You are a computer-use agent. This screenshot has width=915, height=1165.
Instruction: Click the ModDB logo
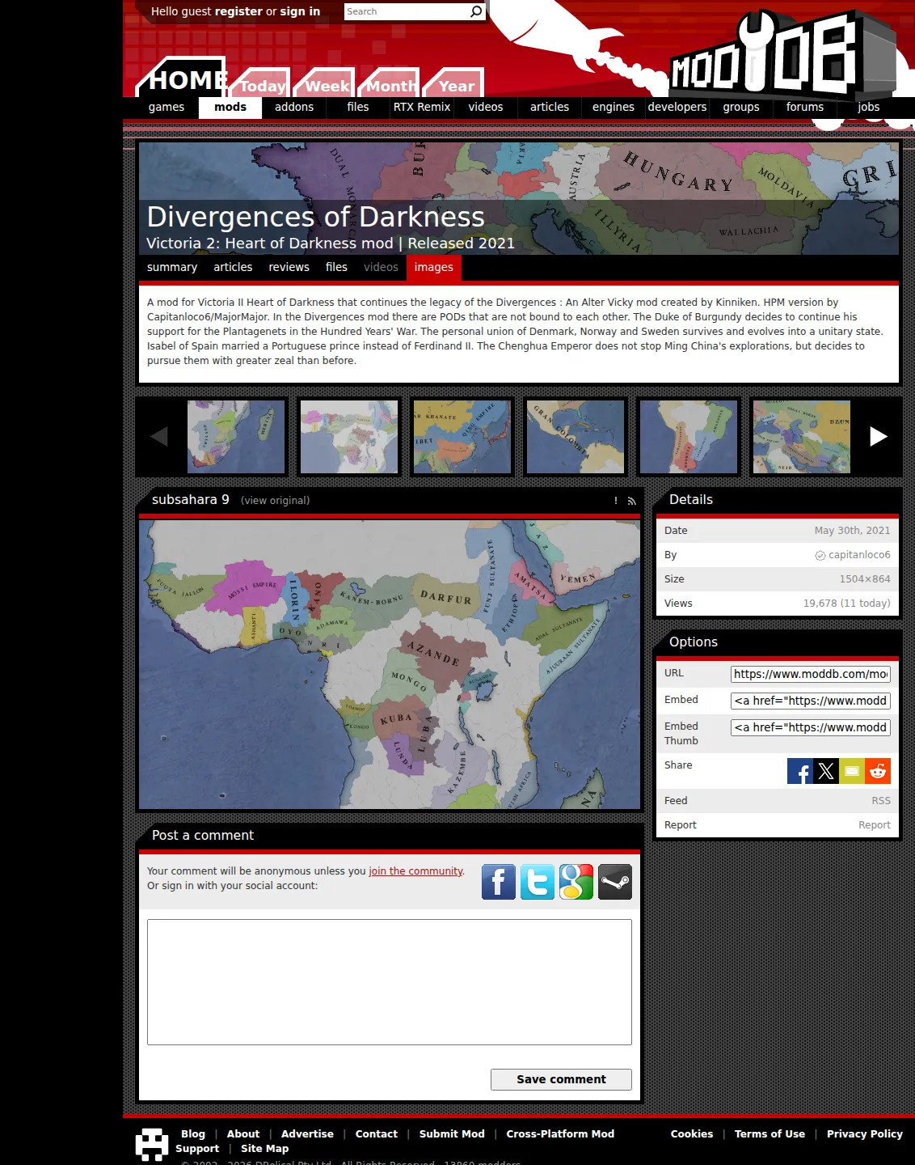tap(782, 57)
